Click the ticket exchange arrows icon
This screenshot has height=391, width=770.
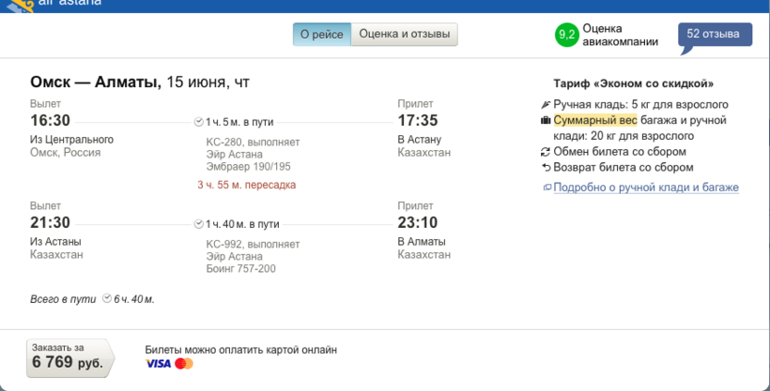(546, 152)
